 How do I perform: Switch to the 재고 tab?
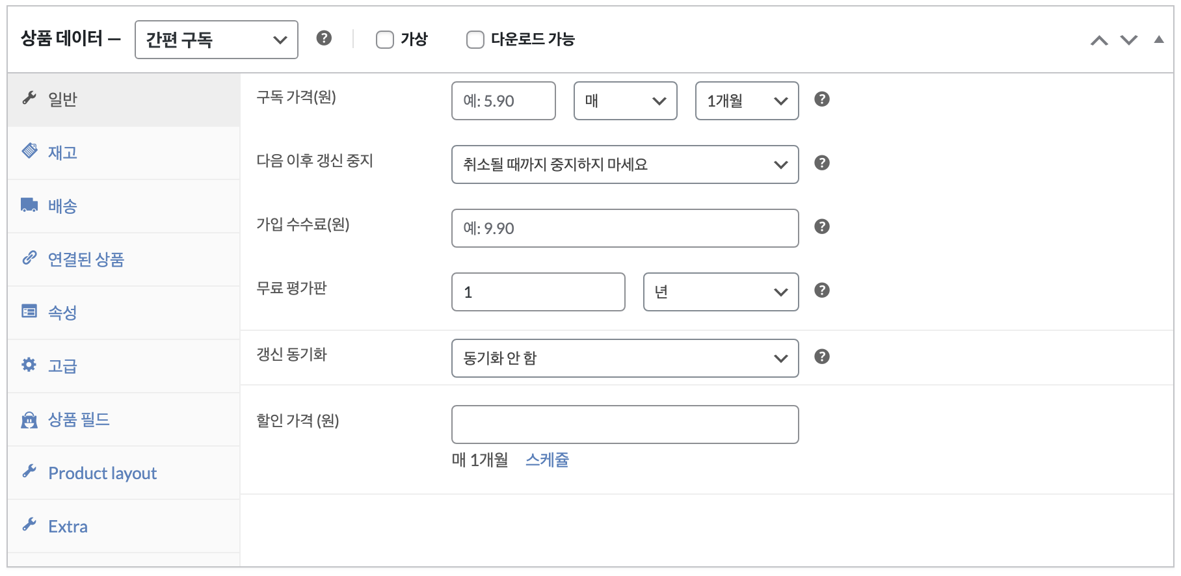click(124, 153)
